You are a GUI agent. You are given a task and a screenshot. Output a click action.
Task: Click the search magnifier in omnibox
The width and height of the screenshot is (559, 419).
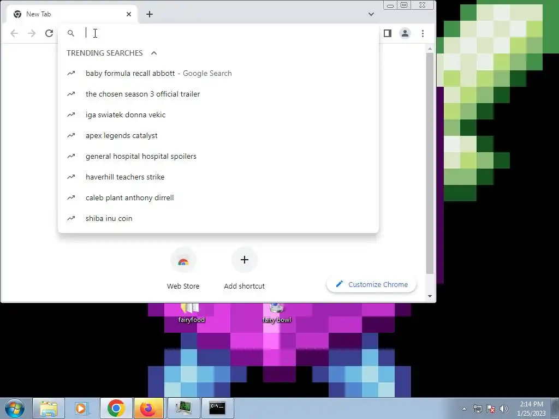pos(71,33)
